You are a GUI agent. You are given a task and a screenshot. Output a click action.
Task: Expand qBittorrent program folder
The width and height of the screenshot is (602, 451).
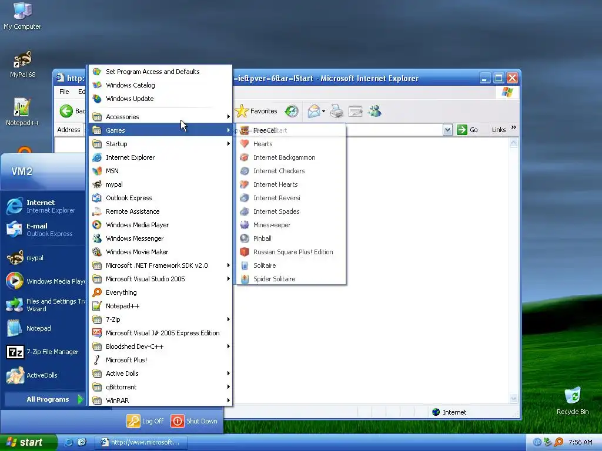click(x=160, y=387)
